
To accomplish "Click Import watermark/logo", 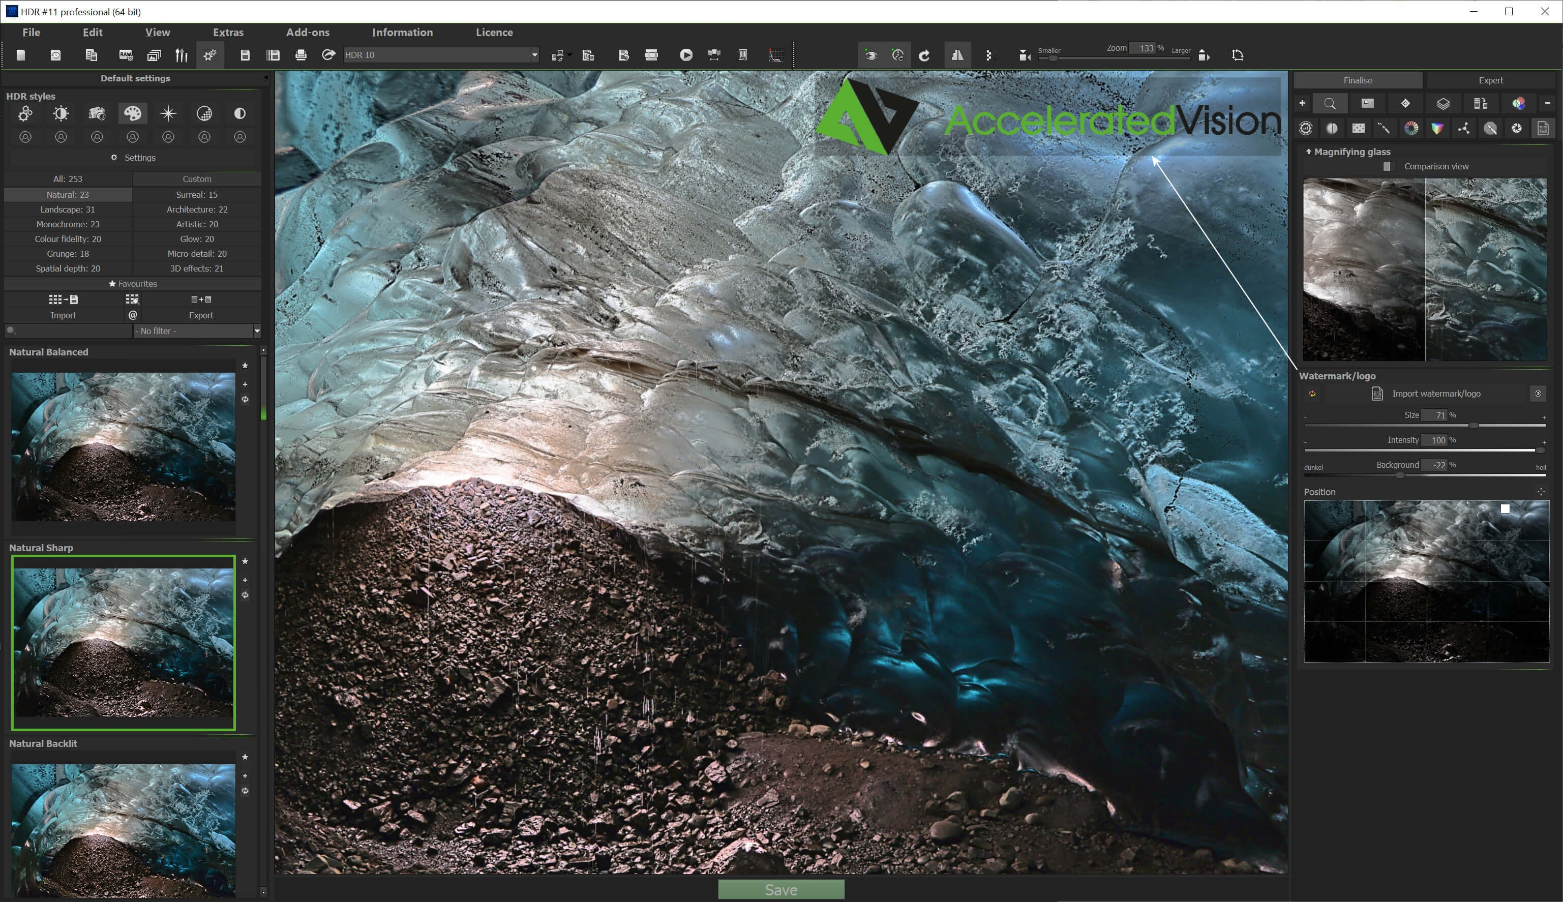I will 1435,394.
